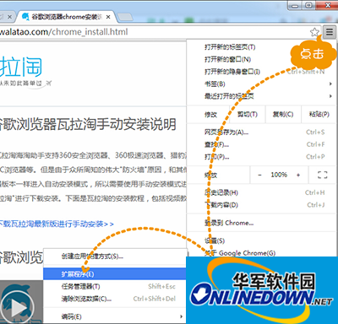Image resolution: width=338 pixels, height=324 pixels.
Task: Open 下载内容(D) from the menu
Action: coord(261,205)
